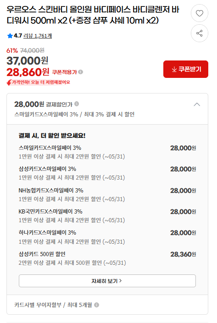
Task: Click the blue star rating icon
Action: click(10, 36)
